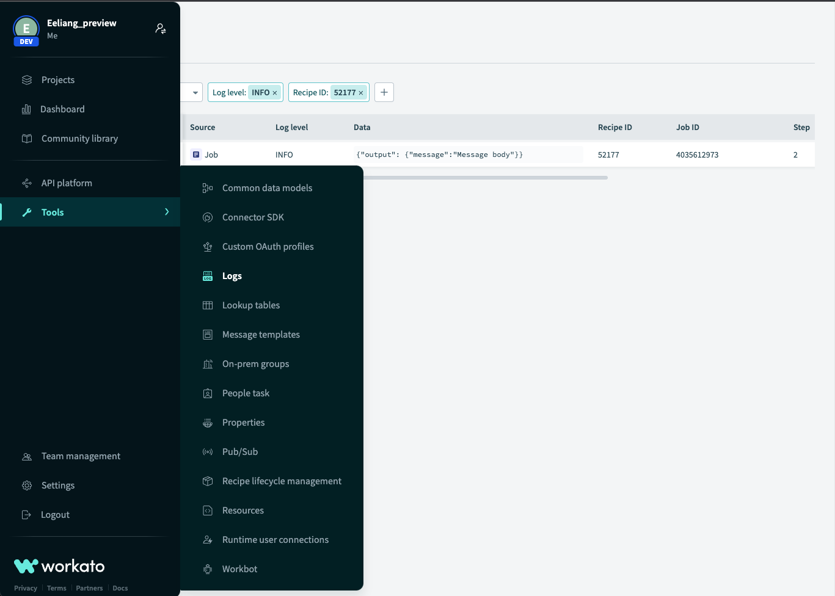Remove the Recipe ID 52177 filter
The height and width of the screenshot is (596, 835).
coord(361,93)
